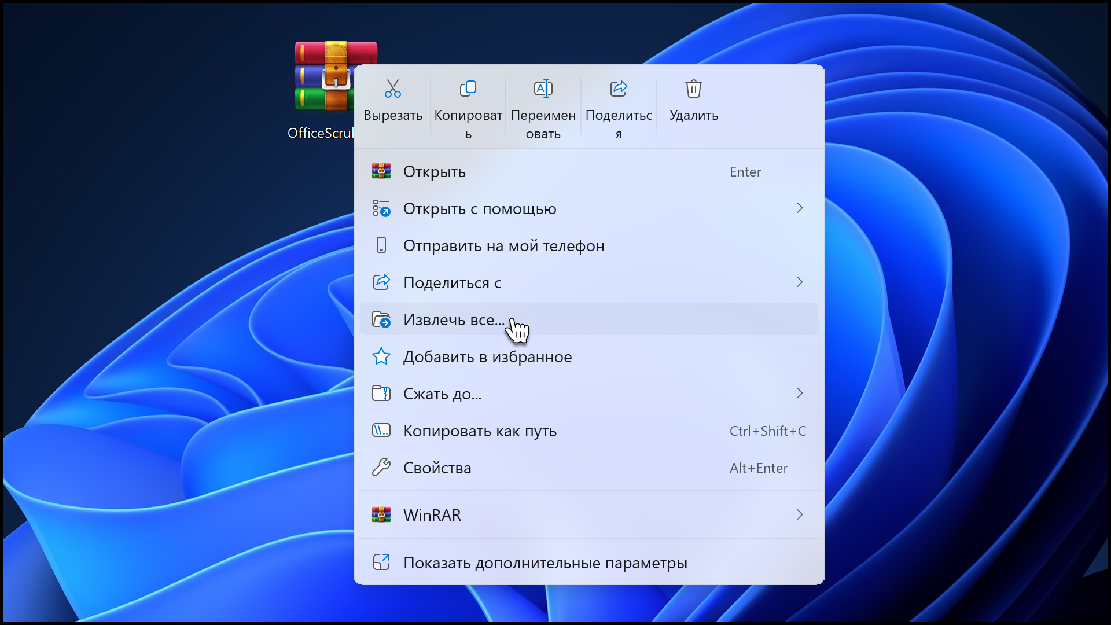1111x625 pixels.
Task: Click the Rename icon
Action: pos(543,89)
